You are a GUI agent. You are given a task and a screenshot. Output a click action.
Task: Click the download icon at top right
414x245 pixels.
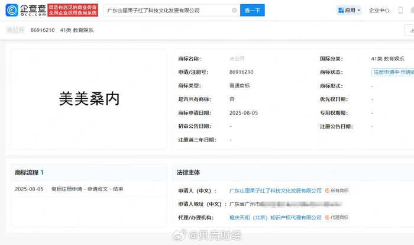[410, 30]
